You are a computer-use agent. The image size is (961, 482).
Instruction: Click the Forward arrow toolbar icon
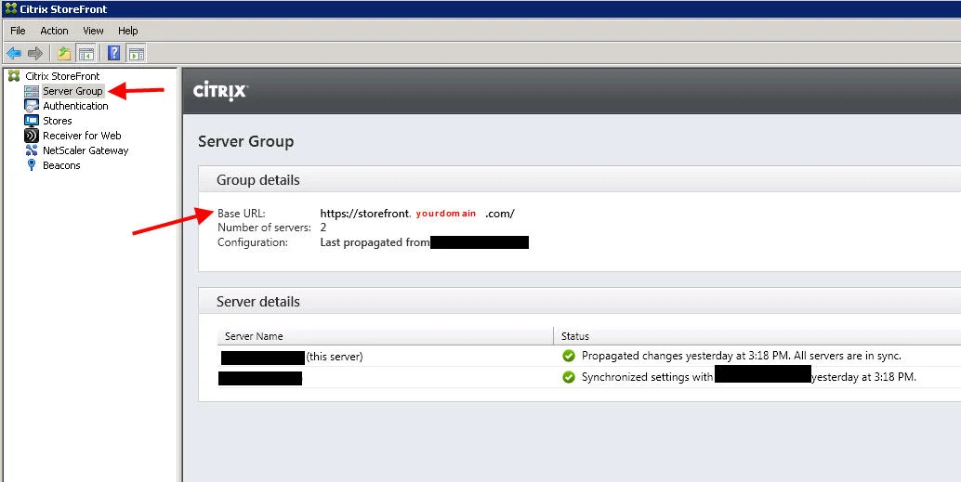click(x=35, y=53)
